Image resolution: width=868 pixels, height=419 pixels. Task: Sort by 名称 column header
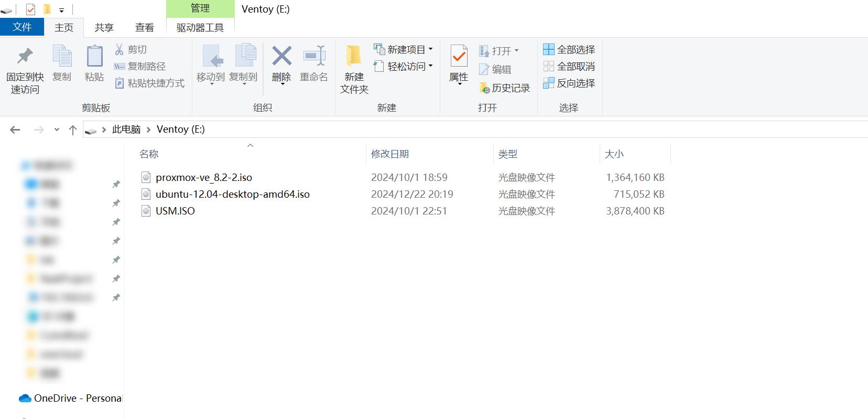pos(149,154)
